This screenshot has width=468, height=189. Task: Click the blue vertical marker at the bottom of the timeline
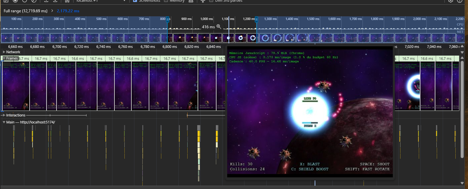[315, 183]
